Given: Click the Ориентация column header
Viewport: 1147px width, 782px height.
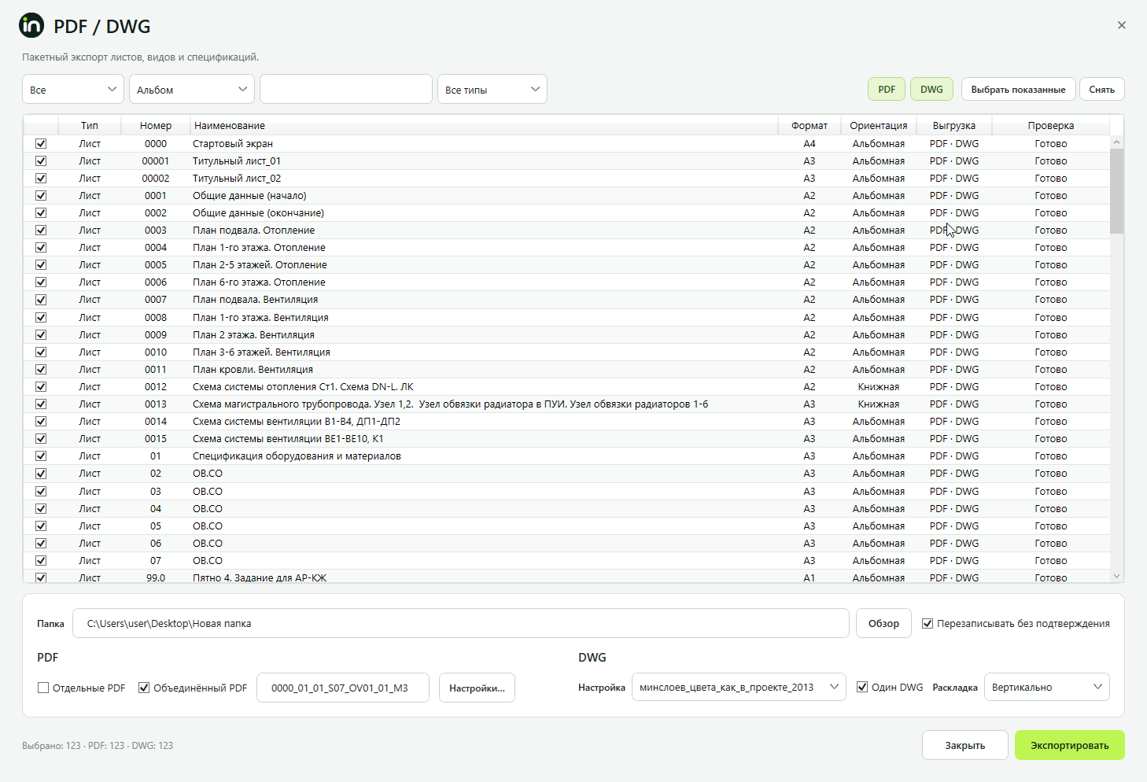Looking at the screenshot, I should pos(878,125).
